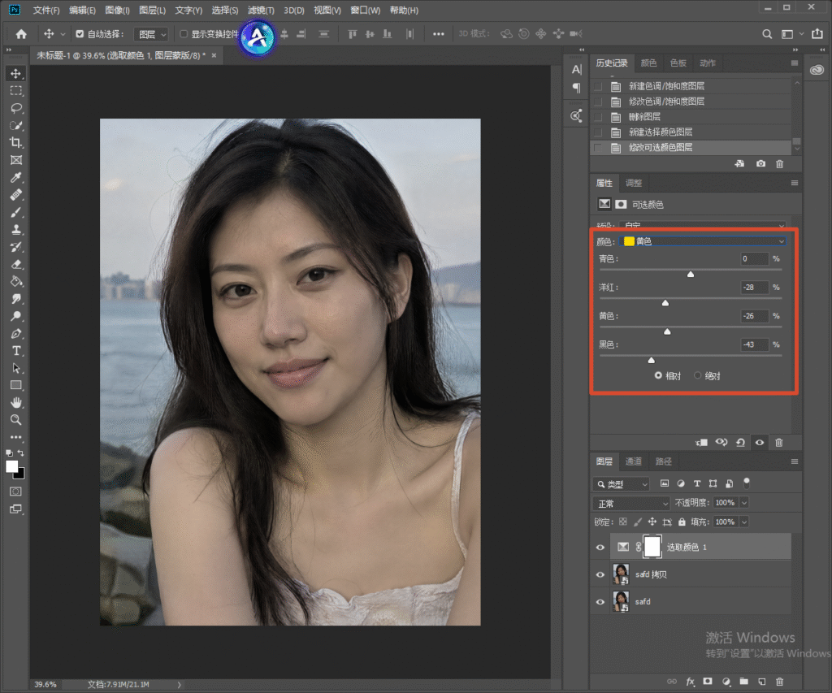Select the Smudge tool
Image resolution: width=832 pixels, height=693 pixels.
coord(16,299)
